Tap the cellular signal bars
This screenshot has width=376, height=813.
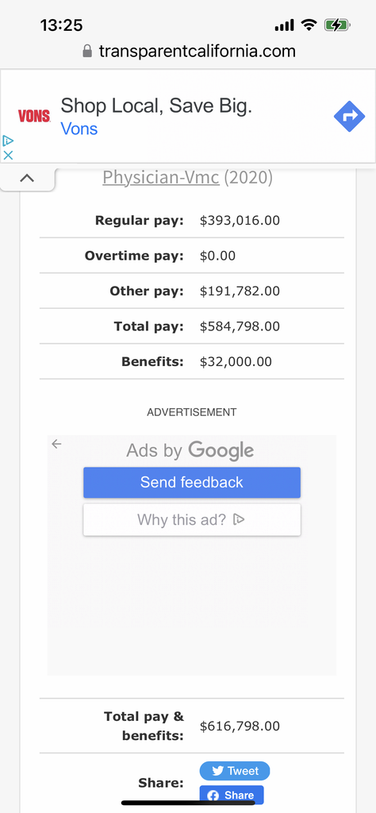[x=285, y=25]
